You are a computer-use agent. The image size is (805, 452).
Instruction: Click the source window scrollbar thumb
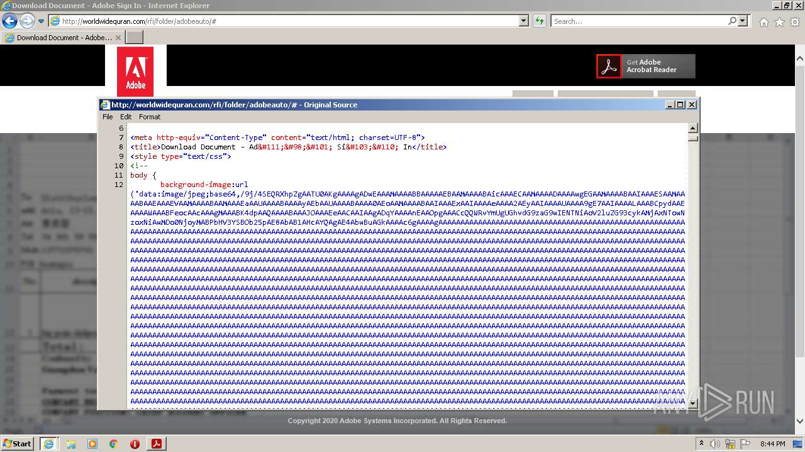(693, 137)
